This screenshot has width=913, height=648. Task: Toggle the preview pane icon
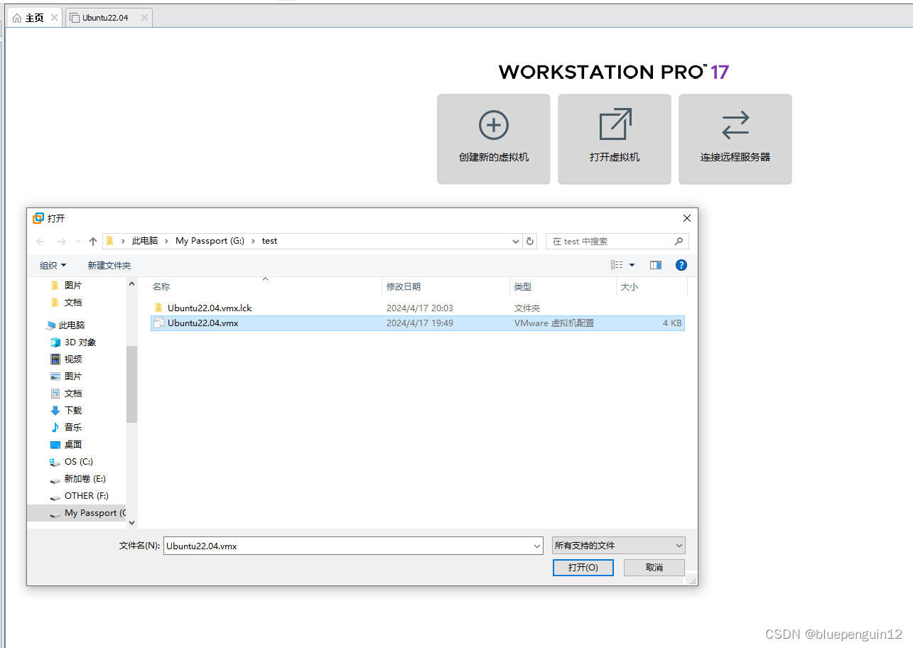[x=656, y=265]
